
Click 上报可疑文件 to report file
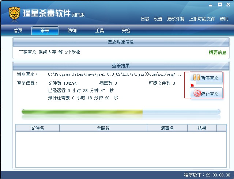point(202,19)
